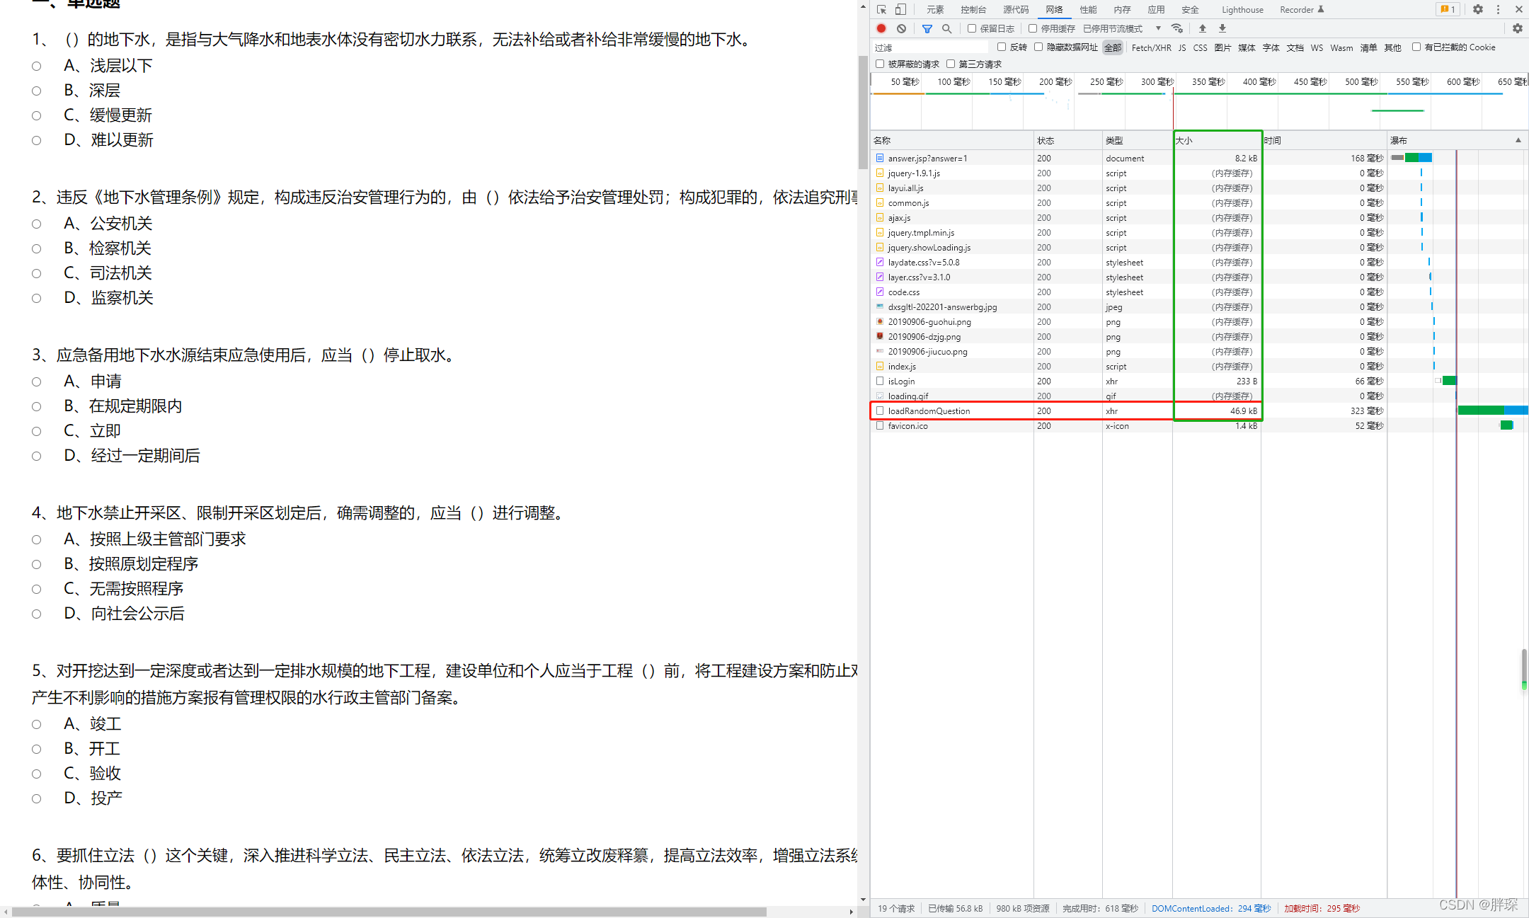Screen dimensions: 1529x918
Task: Click the import HAR upload arrow icon
Action: (1203, 28)
